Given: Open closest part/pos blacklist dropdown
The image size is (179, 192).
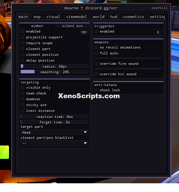Looking at the screenshot, I should (x=55, y=143).
